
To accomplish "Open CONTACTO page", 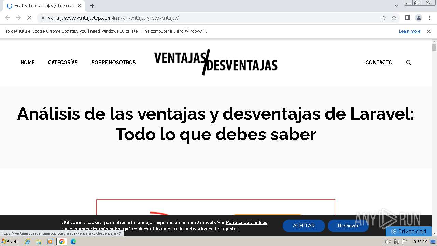I will click(379, 63).
